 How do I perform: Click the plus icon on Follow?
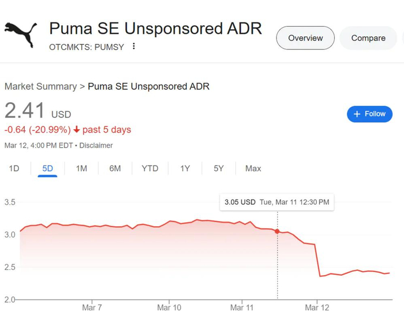pyautogui.click(x=357, y=114)
